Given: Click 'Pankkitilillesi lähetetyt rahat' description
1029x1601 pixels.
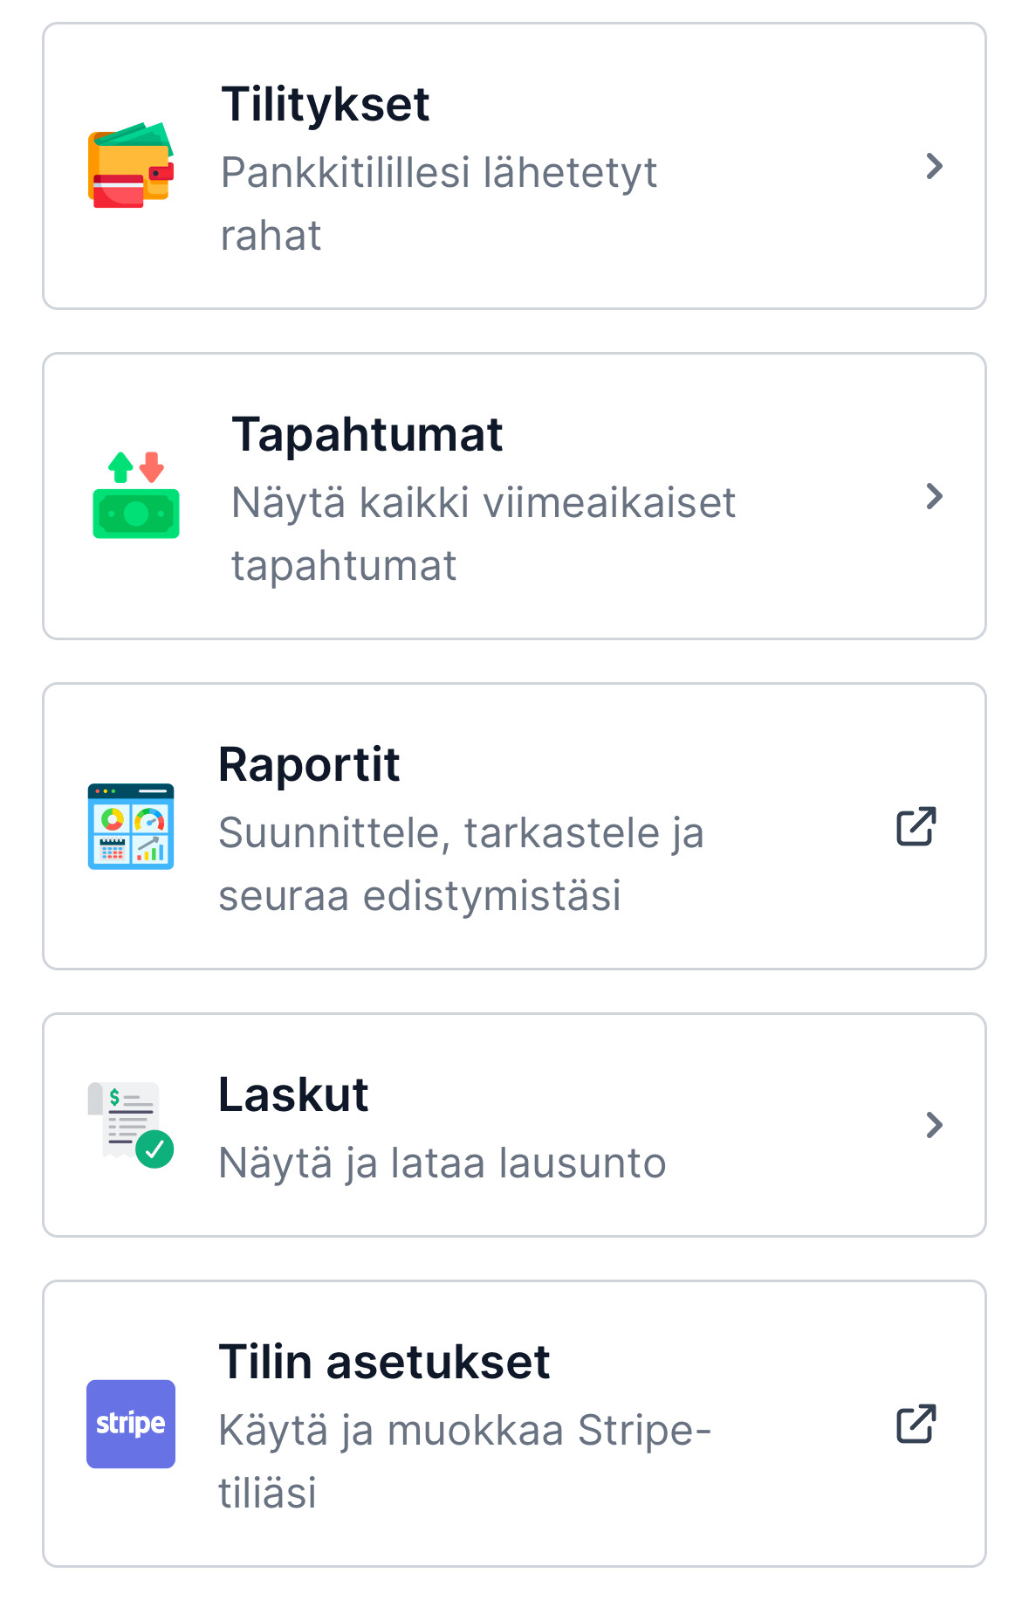Looking at the screenshot, I should coord(439,204).
